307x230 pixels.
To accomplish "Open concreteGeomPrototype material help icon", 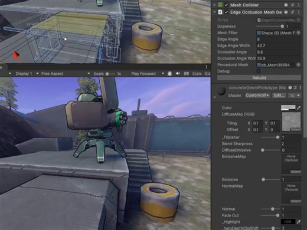I will point(290,88).
